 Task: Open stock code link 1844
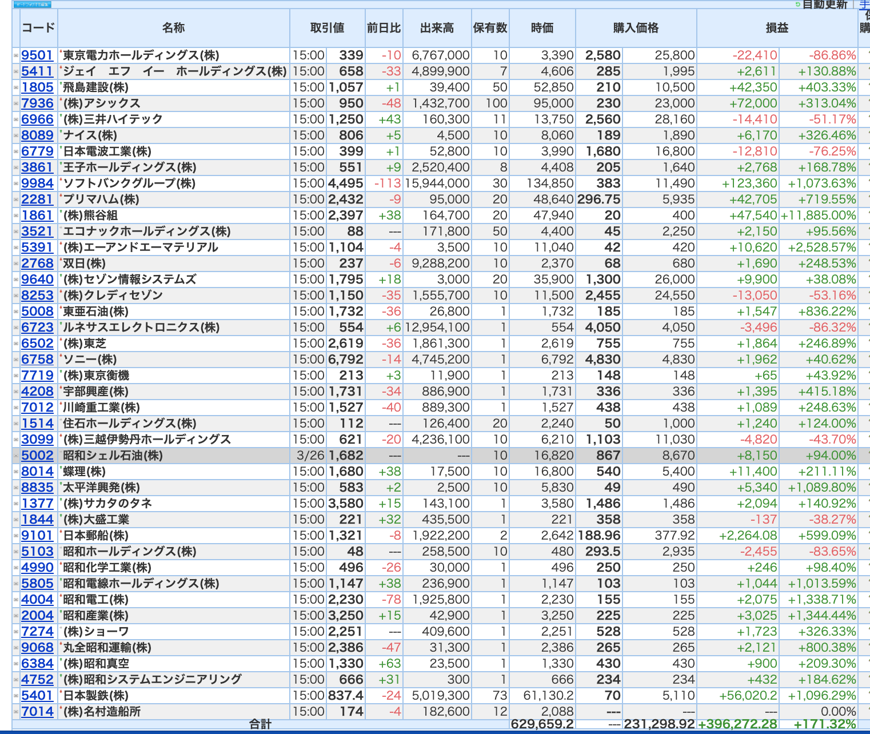click(37, 520)
